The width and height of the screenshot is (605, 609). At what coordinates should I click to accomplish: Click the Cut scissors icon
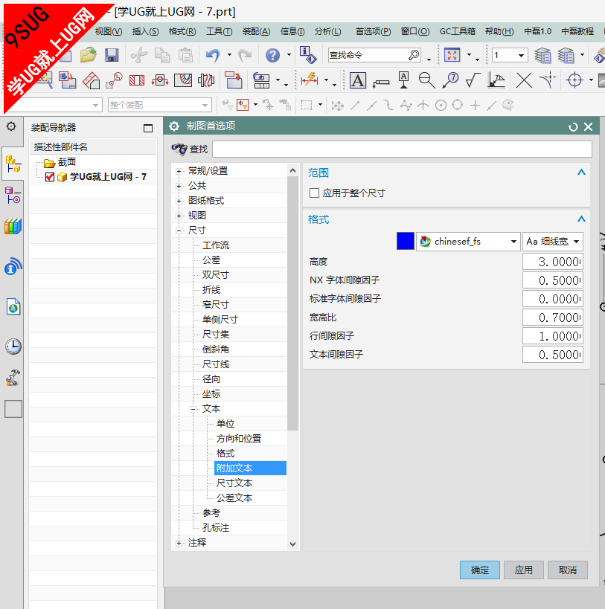click(138, 55)
